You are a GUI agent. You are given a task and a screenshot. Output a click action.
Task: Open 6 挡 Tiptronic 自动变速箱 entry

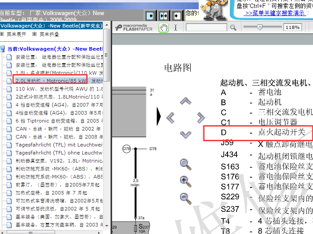click(x=59, y=121)
